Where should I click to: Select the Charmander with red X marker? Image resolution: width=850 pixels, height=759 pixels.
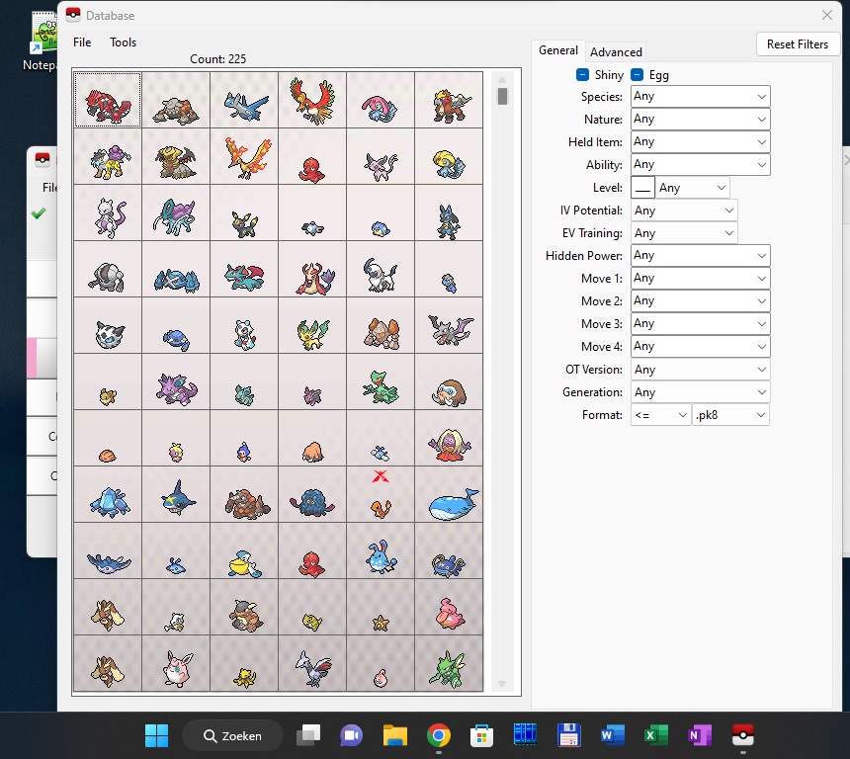pyautogui.click(x=381, y=495)
